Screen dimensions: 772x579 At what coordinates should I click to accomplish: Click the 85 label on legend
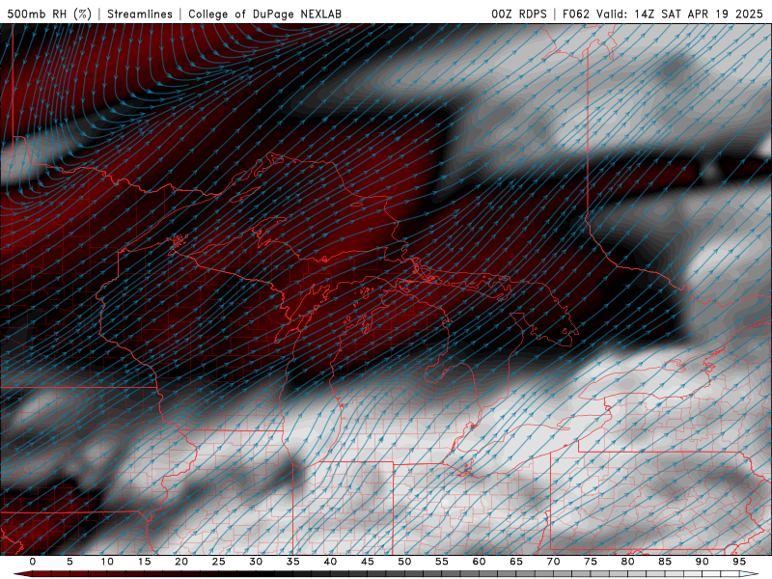665,562
